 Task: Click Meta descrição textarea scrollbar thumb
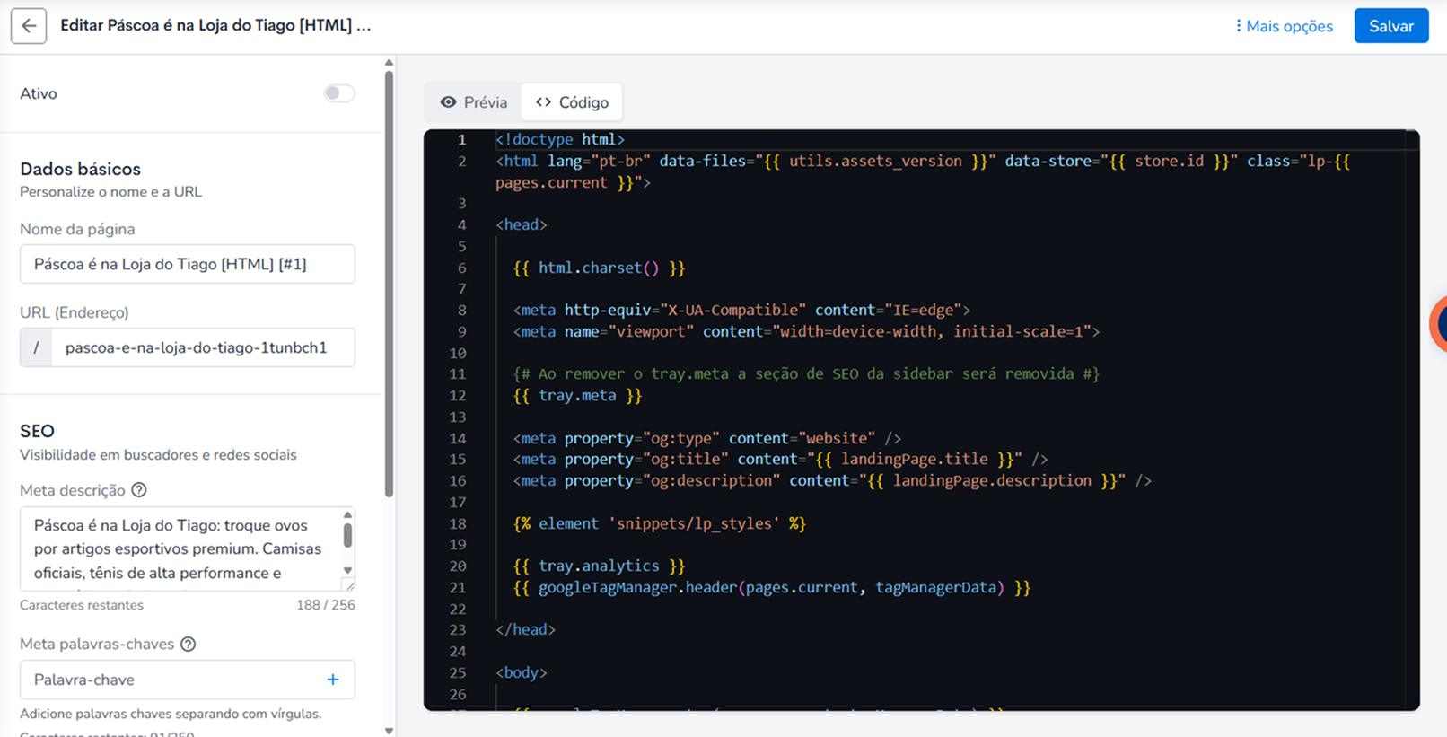coord(347,535)
